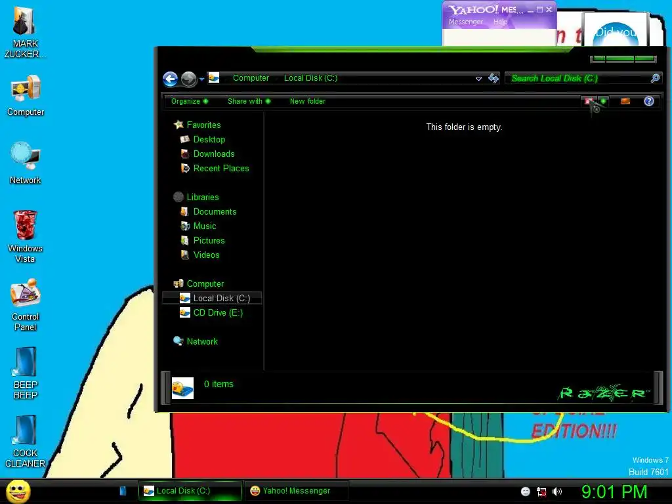Focus the Search Local Disk (C:) field

pyautogui.click(x=579, y=79)
